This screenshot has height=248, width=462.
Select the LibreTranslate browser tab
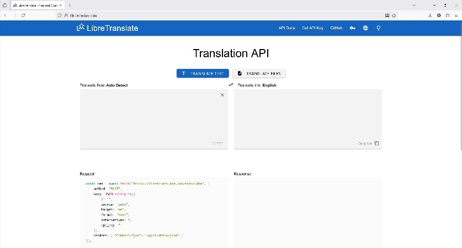point(38,6)
